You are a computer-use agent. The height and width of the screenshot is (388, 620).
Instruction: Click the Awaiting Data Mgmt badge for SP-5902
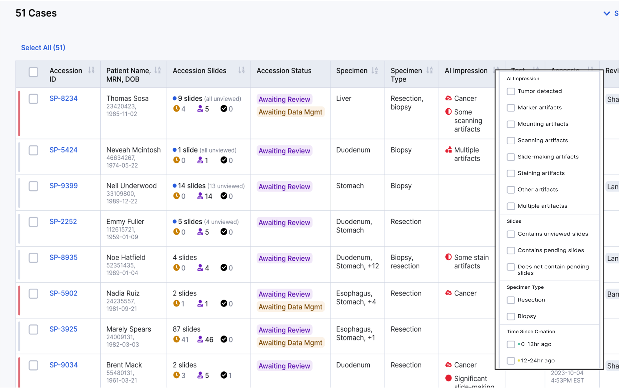click(290, 306)
